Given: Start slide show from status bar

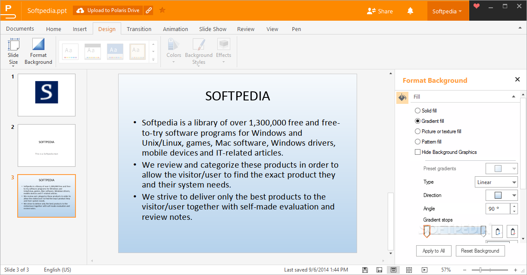Looking at the screenshot, I should coord(424,270).
